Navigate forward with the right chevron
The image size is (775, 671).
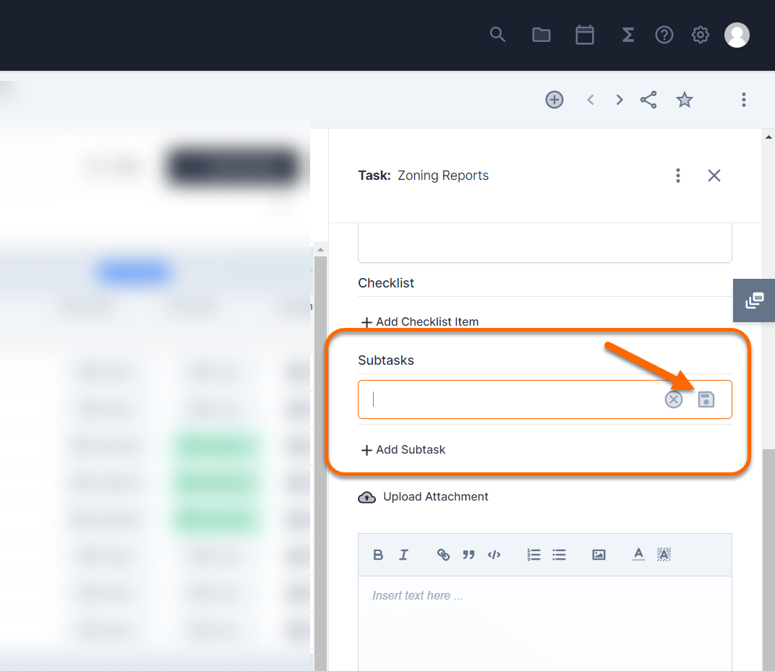[x=619, y=100]
